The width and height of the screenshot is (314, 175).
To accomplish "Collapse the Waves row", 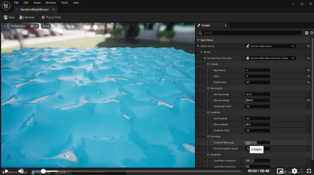I will coord(201,52).
